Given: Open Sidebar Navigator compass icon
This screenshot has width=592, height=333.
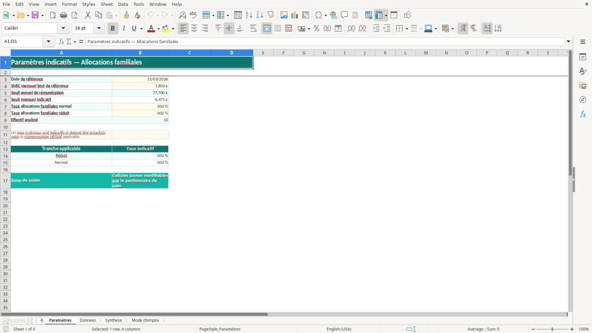Looking at the screenshot, I should tap(583, 100).
